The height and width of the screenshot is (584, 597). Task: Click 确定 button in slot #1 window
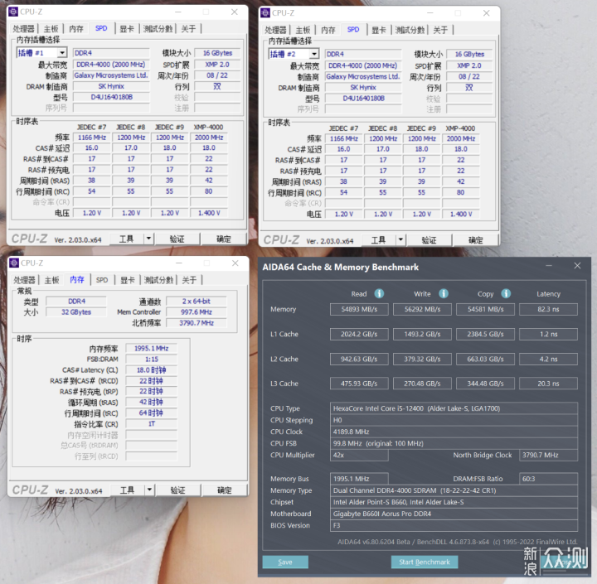pos(224,239)
